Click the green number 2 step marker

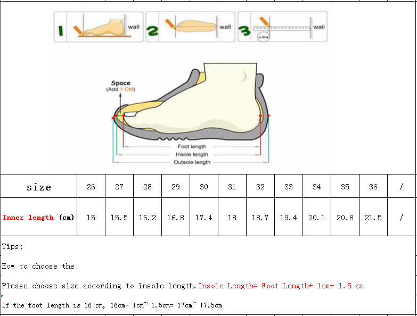(153, 31)
